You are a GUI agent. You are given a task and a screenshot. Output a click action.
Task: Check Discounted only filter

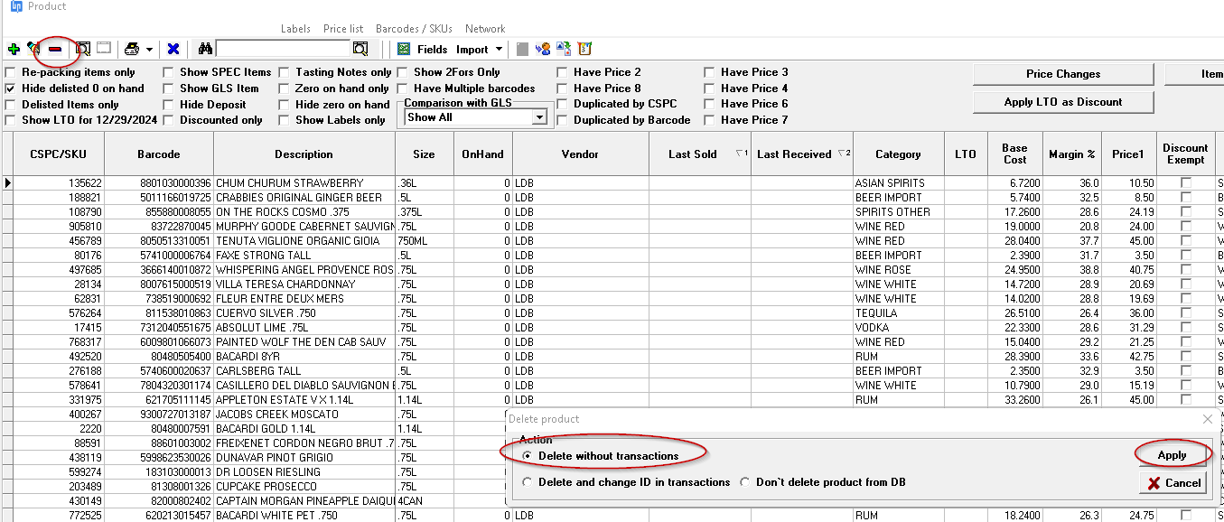(168, 120)
